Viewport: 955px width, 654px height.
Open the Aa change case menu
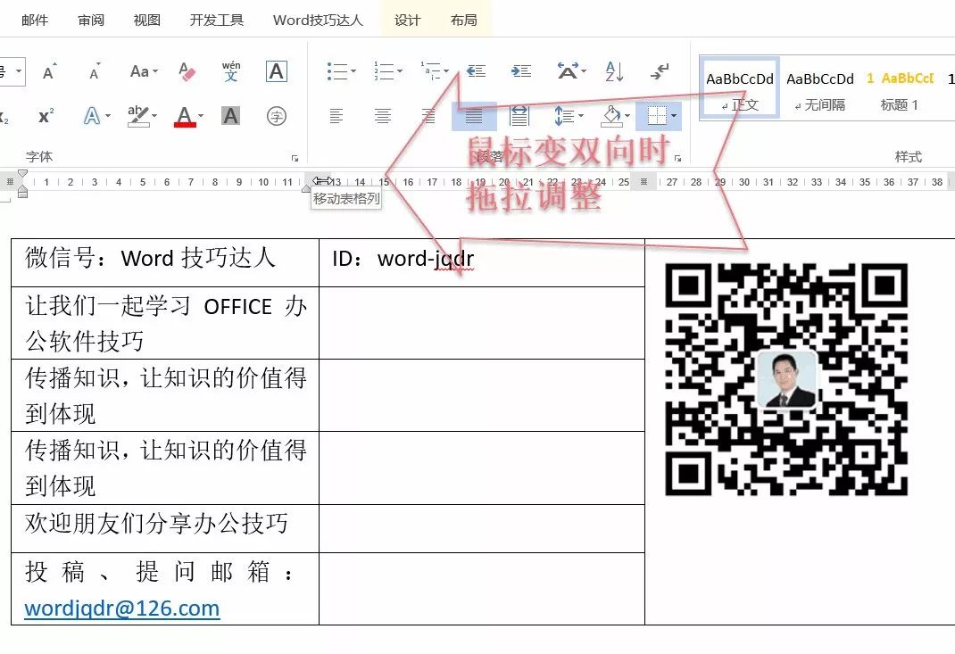click(144, 72)
